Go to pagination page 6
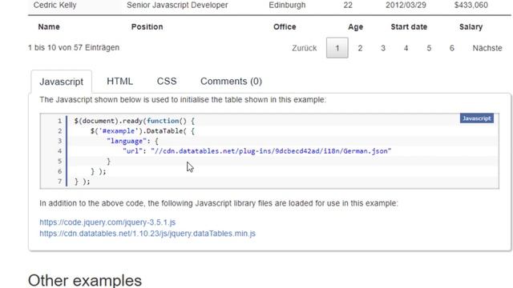This screenshot has width=513, height=288. [451, 48]
